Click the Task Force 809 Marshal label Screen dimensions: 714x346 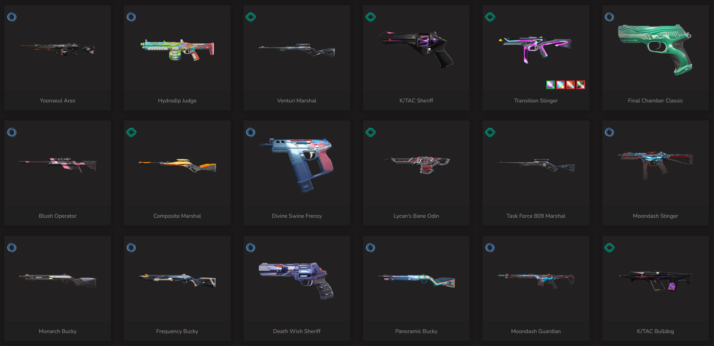[536, 216]
